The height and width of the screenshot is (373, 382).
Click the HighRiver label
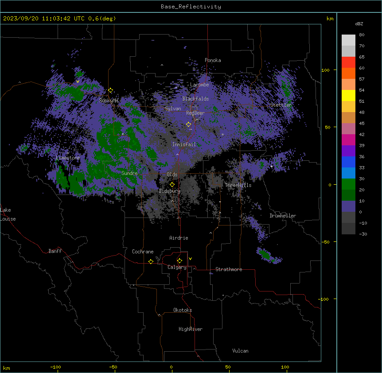pyautogui.click(x=191, y=329)
